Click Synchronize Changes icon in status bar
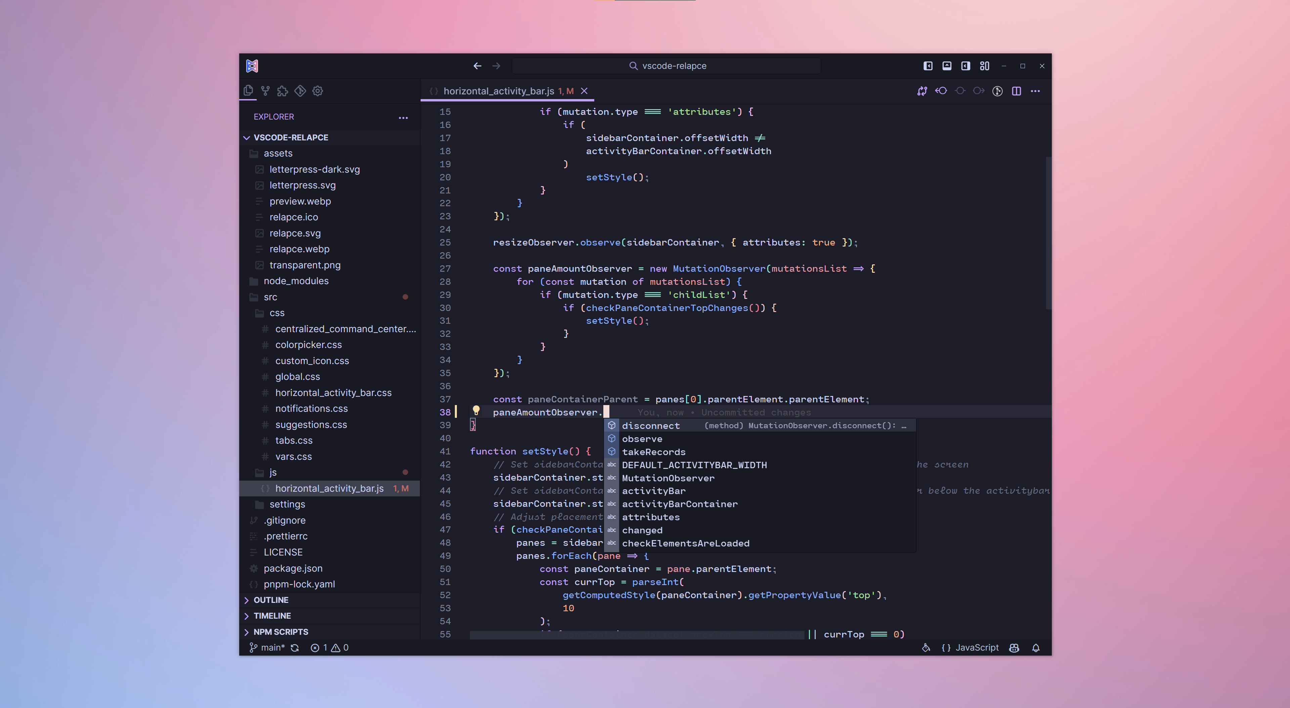This screenshot has height=708, width=1290. [295, 648]
